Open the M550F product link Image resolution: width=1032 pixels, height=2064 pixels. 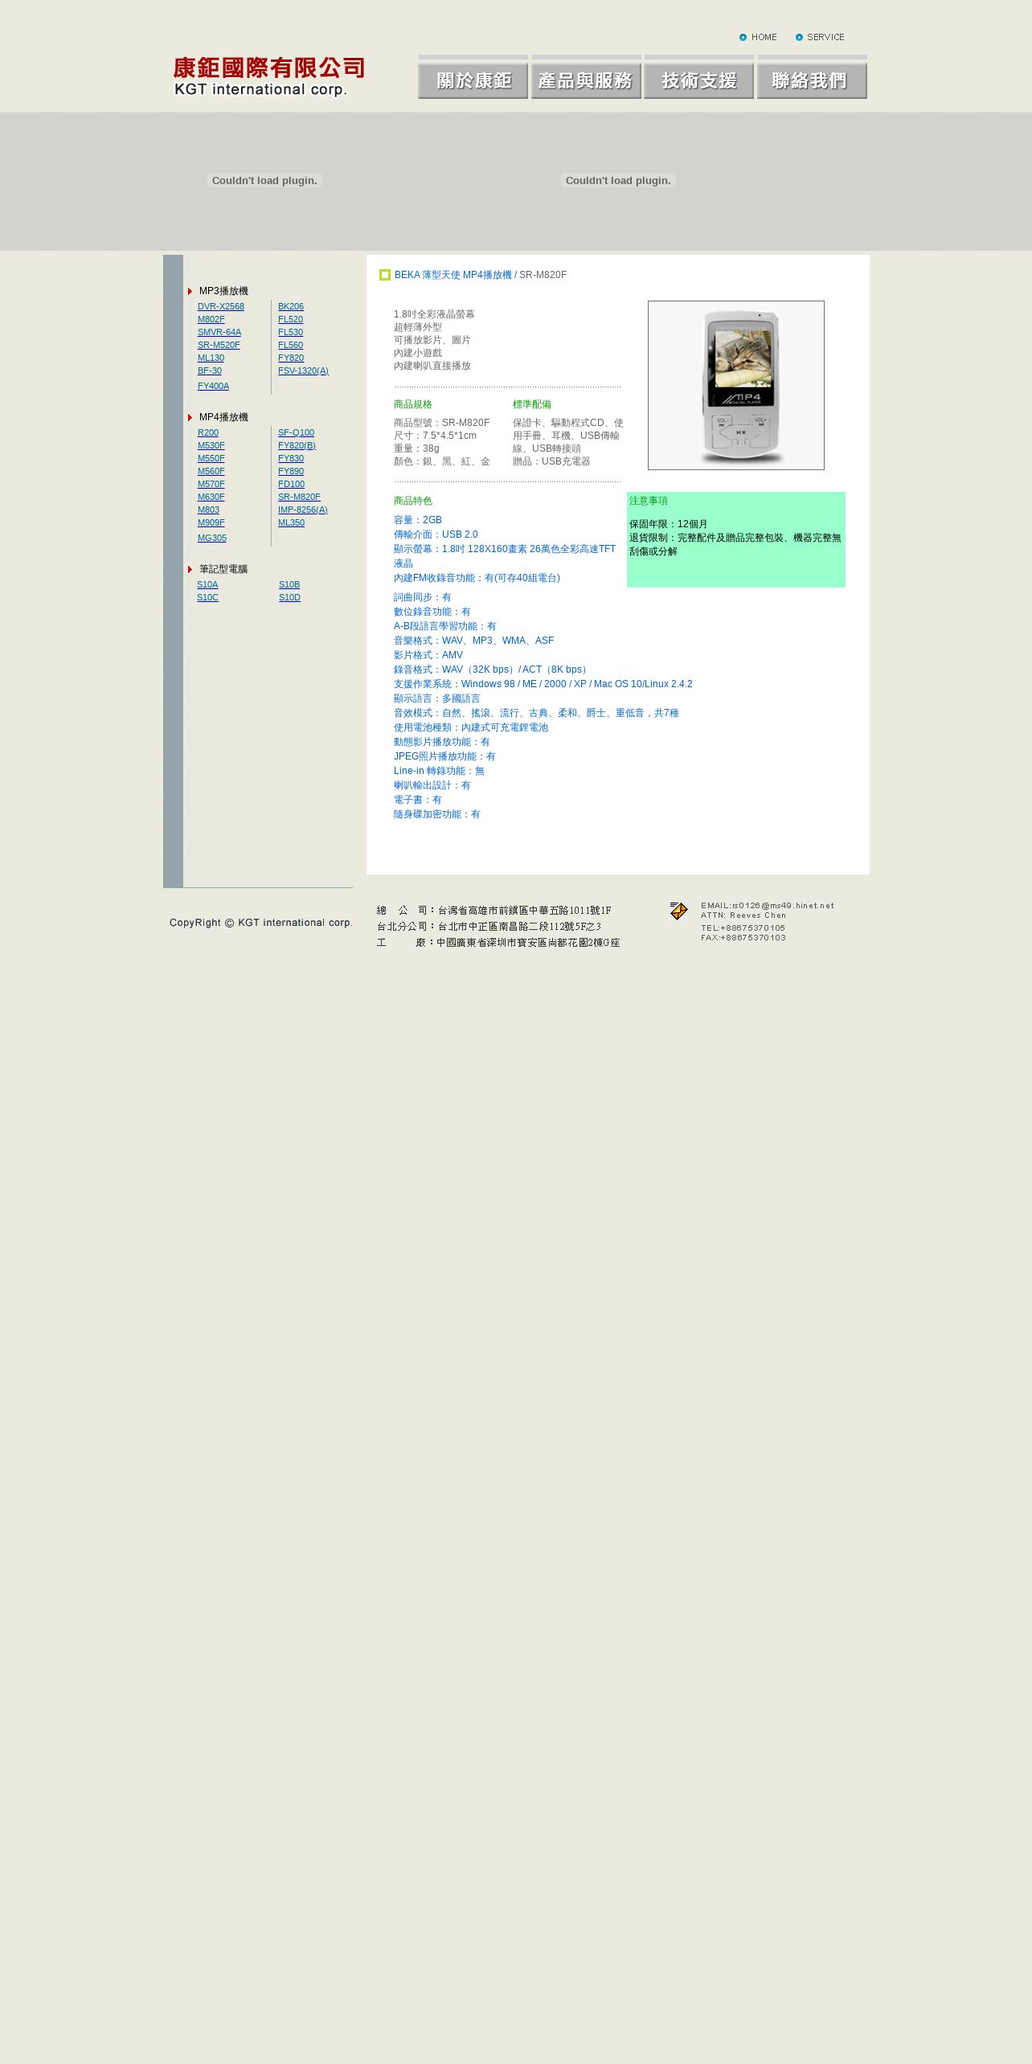[x=211, y=458]
